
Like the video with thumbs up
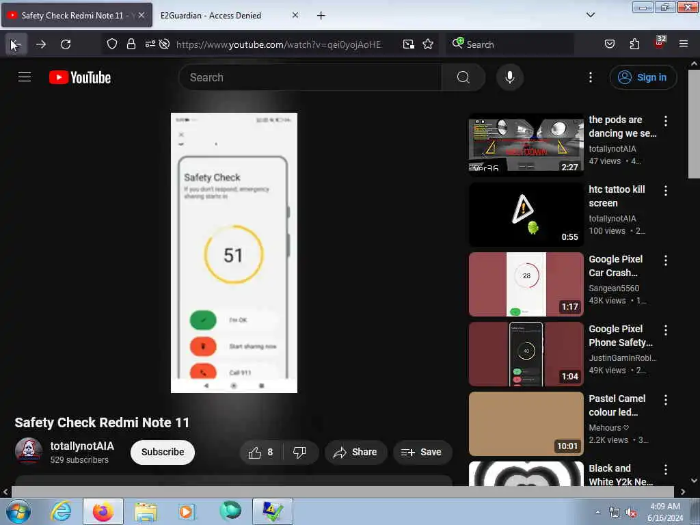262,453
